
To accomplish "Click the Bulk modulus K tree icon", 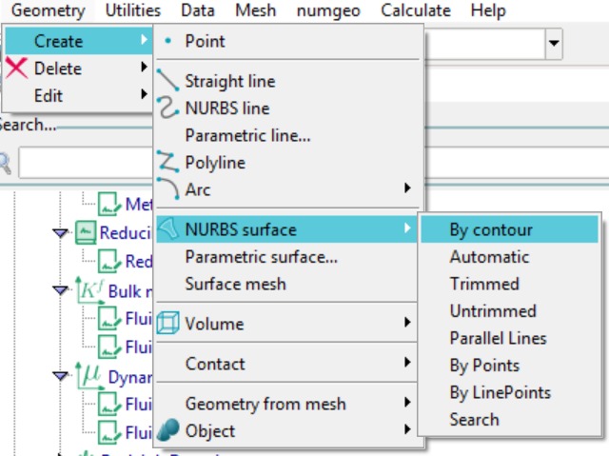I will (x=88, y=290).
